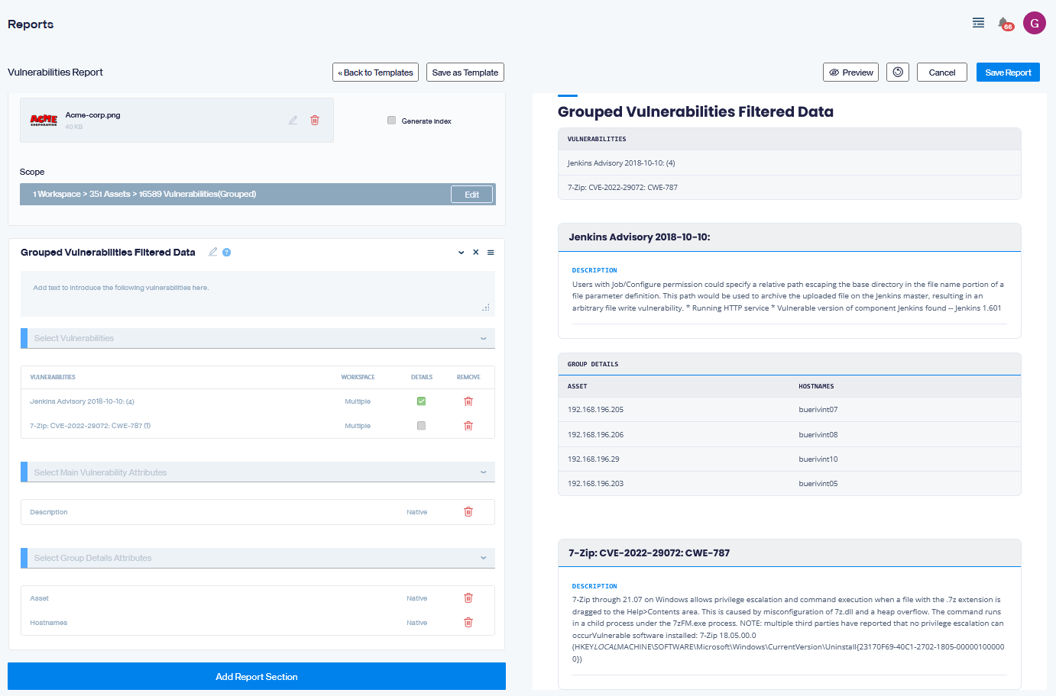Image resolution: width=1056 pixels, height=696 pixels.
Task: Delete the Acme-corp.png logo file
Action: (x=315, y=121)
